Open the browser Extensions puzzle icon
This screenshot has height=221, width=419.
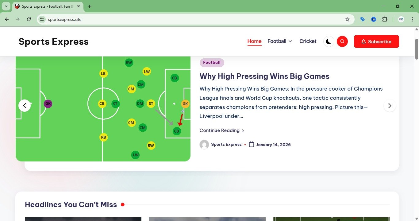coord(385,19)
